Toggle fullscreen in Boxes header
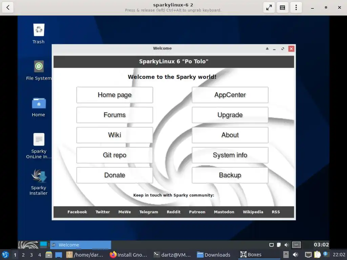347x260 pixels. [x=269, y=7]
